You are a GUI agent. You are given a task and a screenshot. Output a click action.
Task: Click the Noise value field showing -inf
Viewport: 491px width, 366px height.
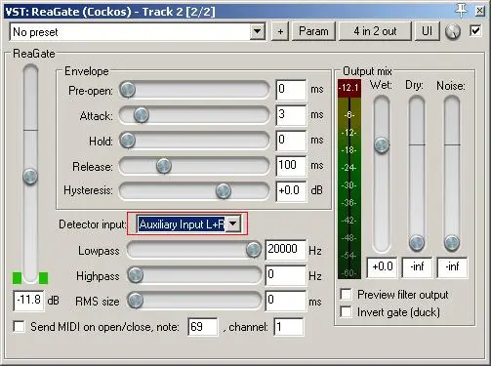[x=452, y=267]
